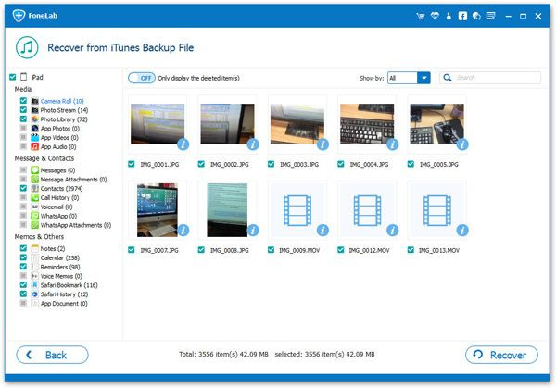Uncheck the Photo Library checkbox
Image resolution: width=556 pixels, height=388 pixels.
[23, 119]
